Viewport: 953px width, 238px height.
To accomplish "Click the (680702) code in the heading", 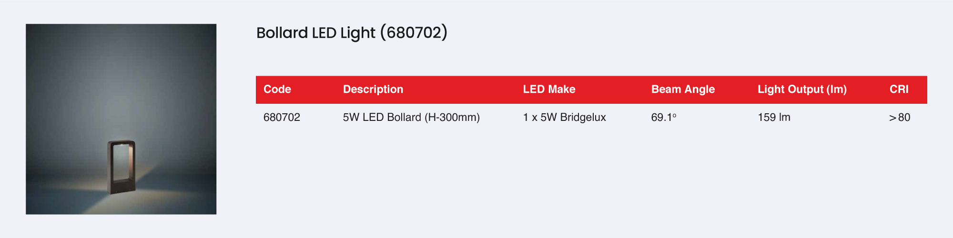I will point(414,33).
